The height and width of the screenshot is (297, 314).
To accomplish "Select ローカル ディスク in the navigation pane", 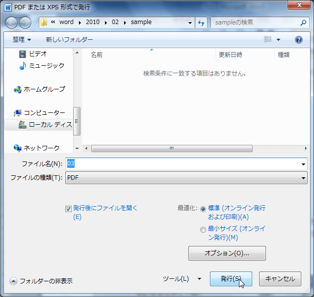I will pos(39,125).
